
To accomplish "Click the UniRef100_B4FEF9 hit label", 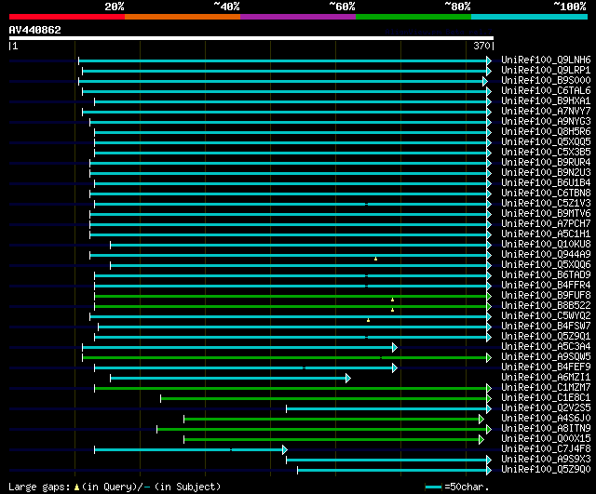I will [x=546, y=367].
